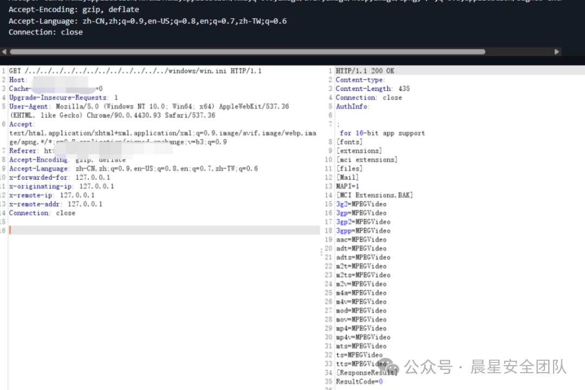
Task: Select the [fonts] section in response
Action: coord(349,142)
